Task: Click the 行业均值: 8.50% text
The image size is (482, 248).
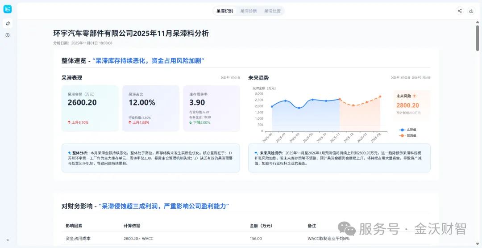Action: pos(140,118)
